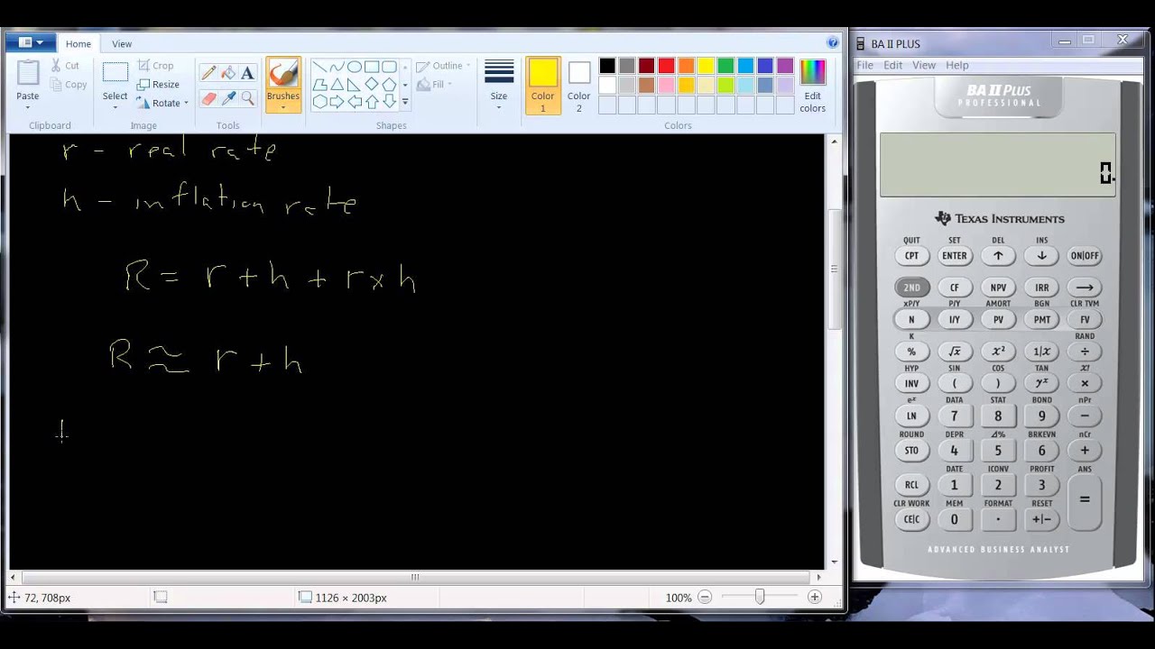This screenshot has height=649, width=1155.
Task: Select the Magnifier tool
Action: pos(248,98)
